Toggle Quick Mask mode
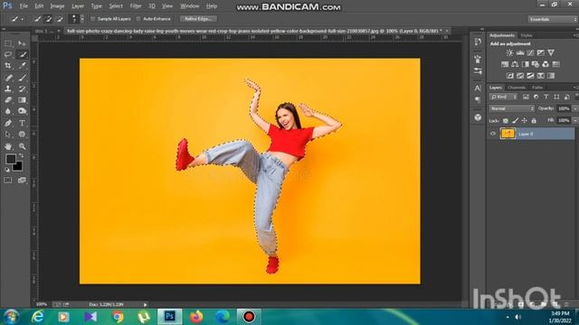 coord(8,181)
